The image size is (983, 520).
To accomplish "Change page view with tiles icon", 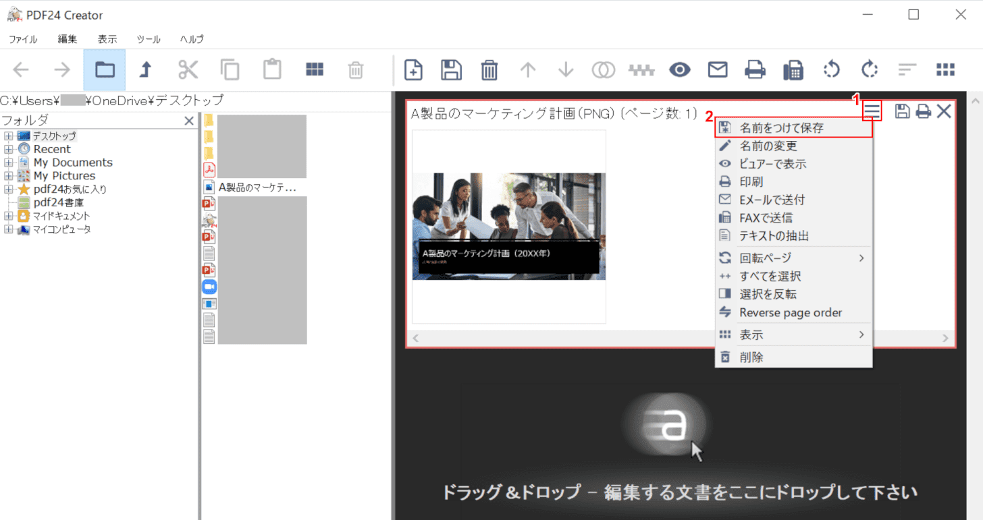I will point(946,69).
